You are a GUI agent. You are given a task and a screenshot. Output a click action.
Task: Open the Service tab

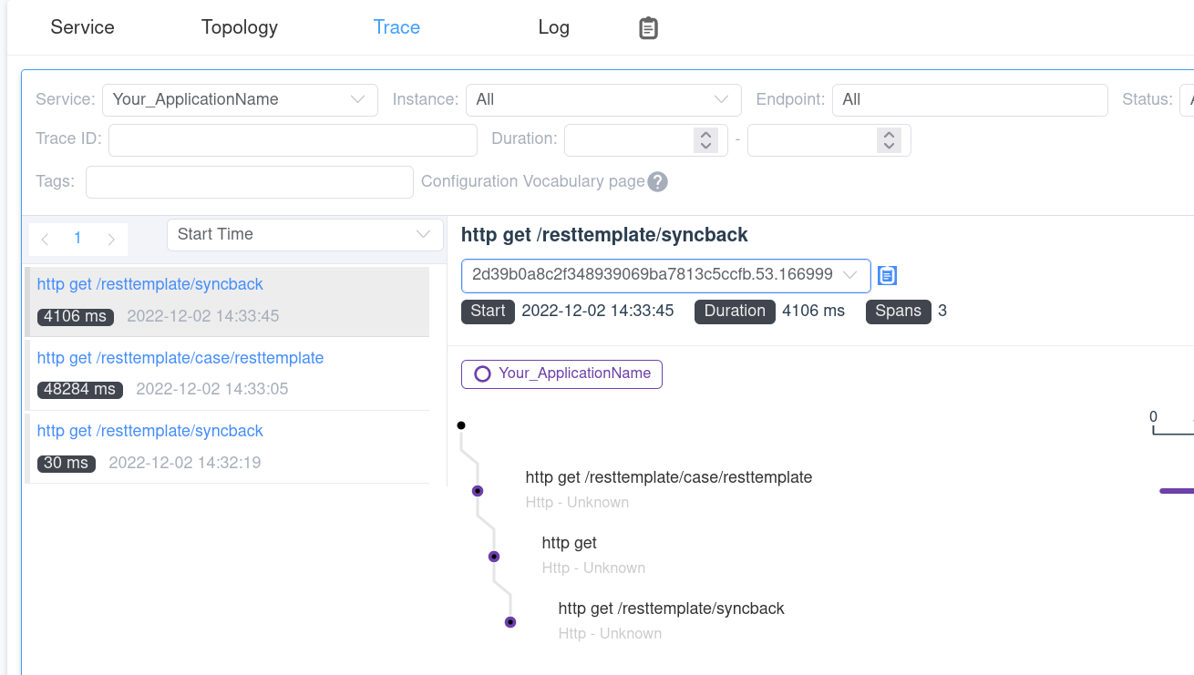[x=82, y=27]
